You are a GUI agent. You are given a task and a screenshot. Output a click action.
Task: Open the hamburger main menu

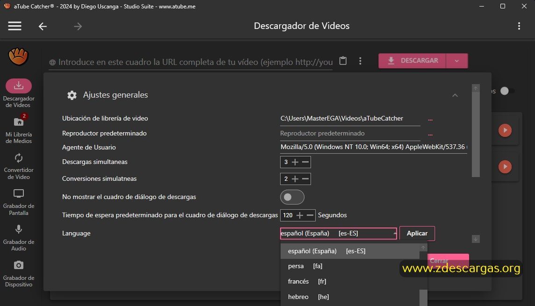coord(14,26)
